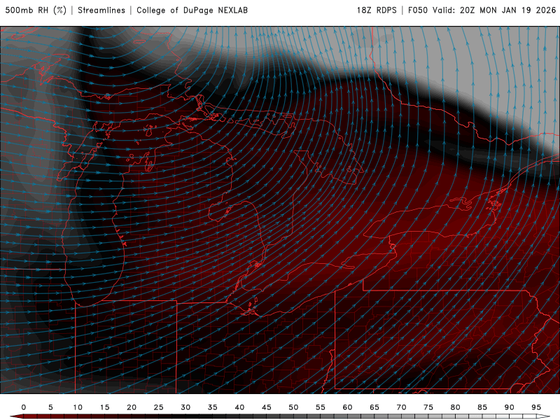Click the "College of DuPage NEXLAB" credit text

point(192,10)
